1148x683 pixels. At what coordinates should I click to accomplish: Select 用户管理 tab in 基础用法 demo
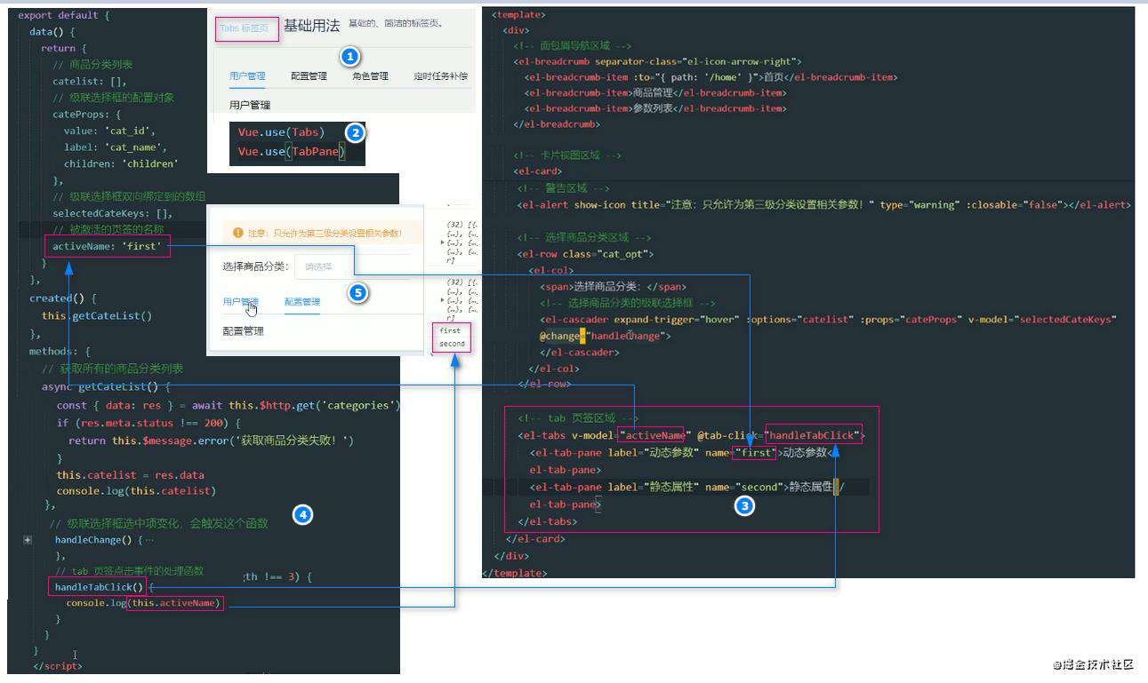coord(247,76)
